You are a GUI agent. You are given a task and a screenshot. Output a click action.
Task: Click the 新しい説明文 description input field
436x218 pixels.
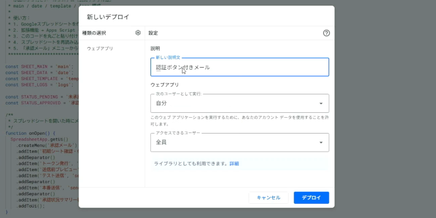pyautogui.click(x=240, y=67)
